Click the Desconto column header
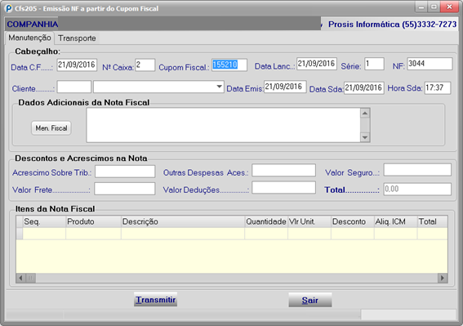The width and height of the screenshot is (463, 326). click(x=353, y=221)
